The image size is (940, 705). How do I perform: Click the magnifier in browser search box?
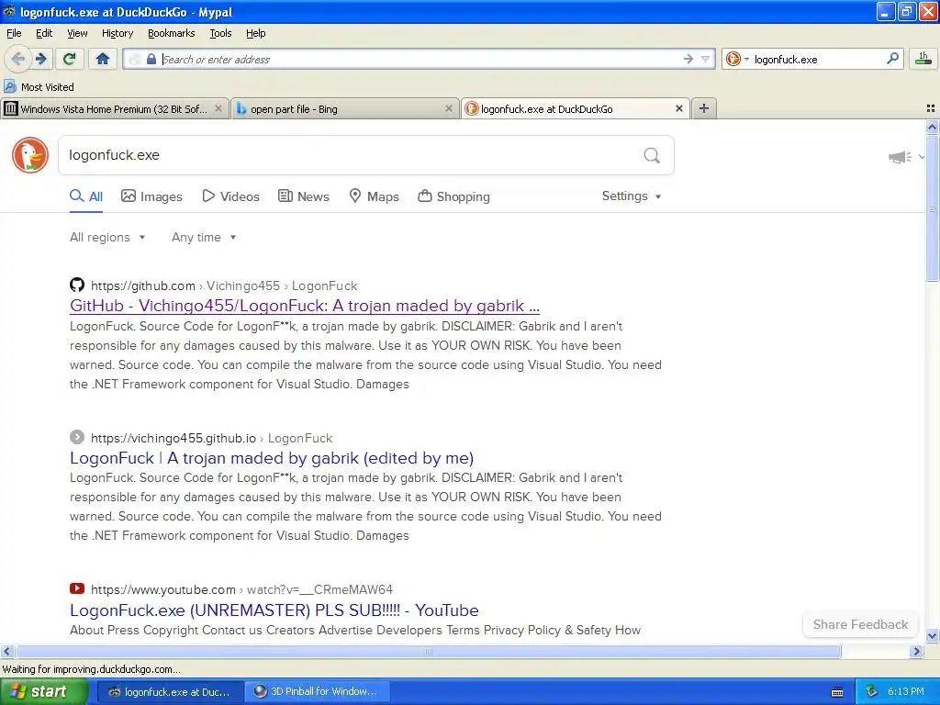point(892,59)
